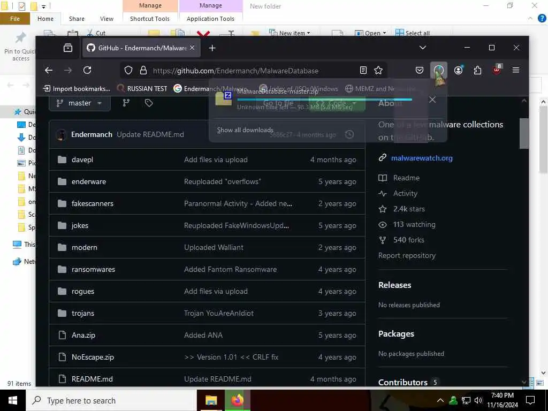Open File Explorer taskbar icon
This screenshot has height=411, width=548.
point(211,400)
